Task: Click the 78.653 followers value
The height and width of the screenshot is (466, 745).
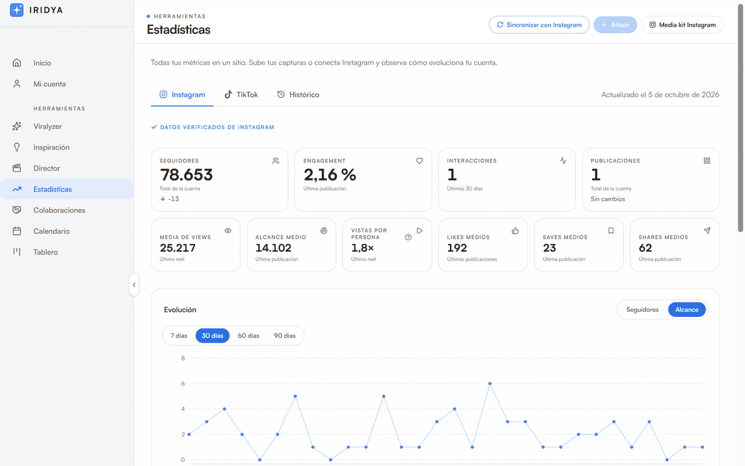Action: (x=186, y=175)
